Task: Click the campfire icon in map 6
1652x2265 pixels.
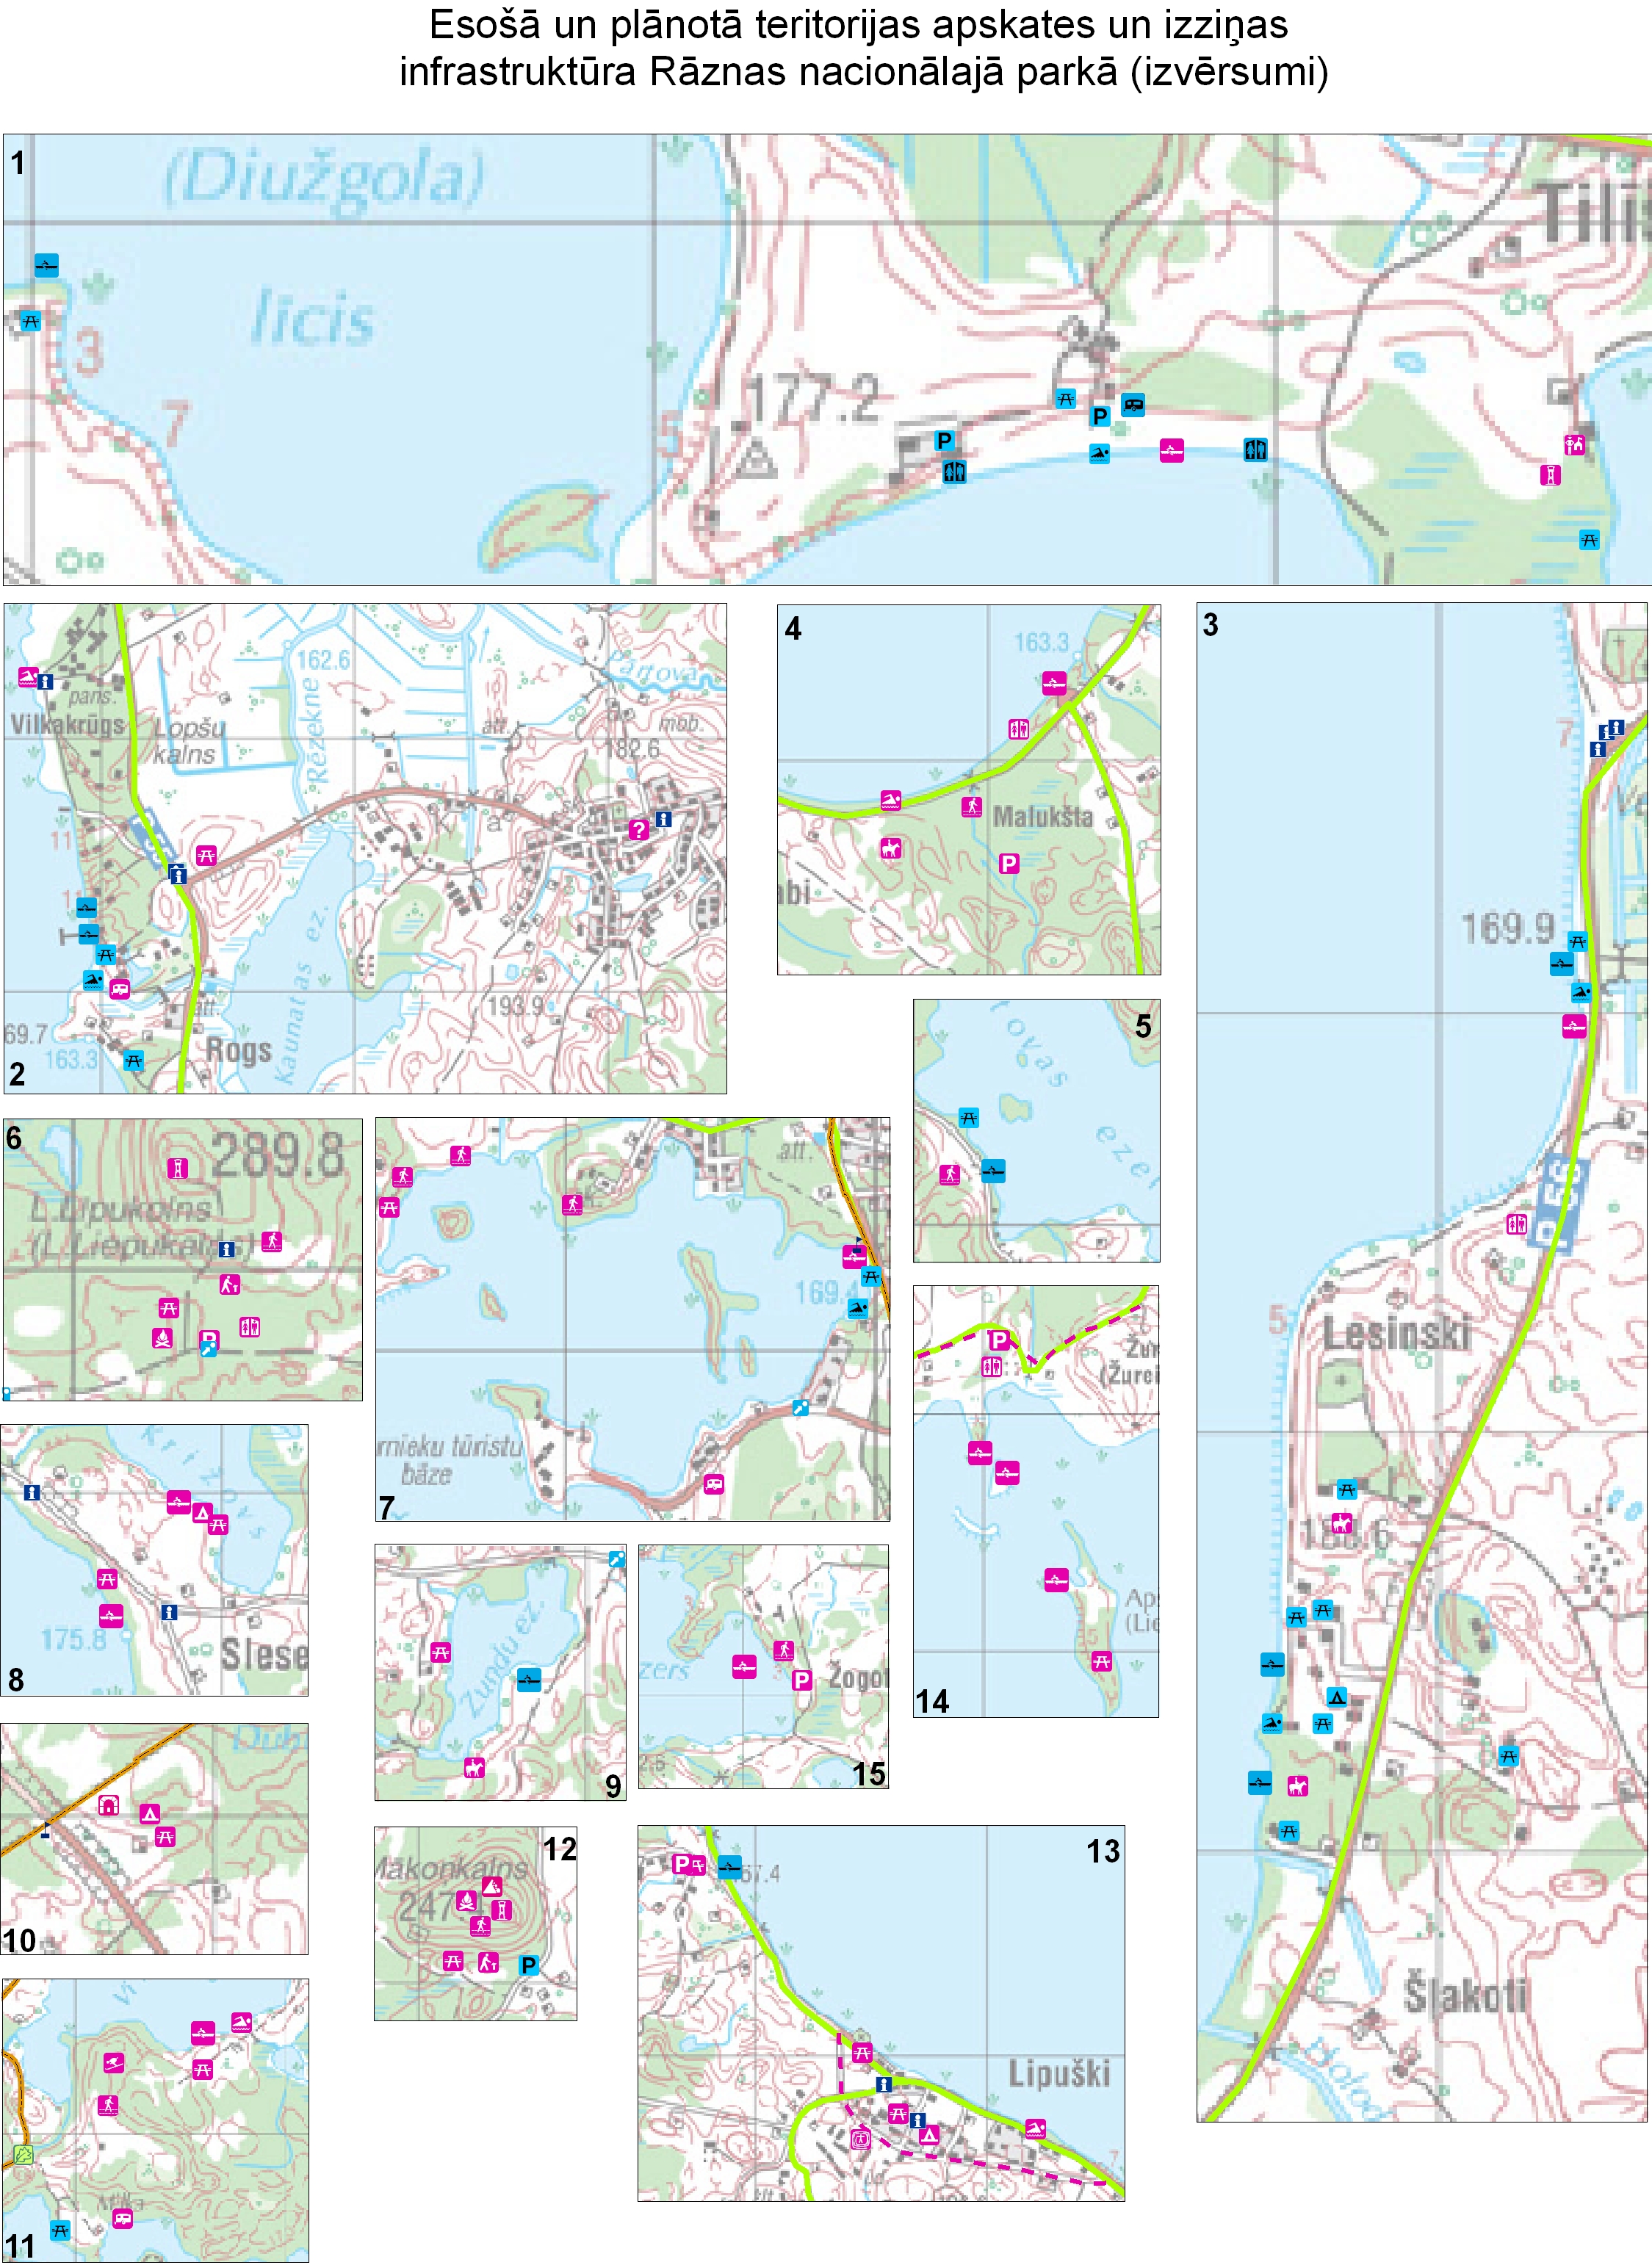Action: point(162,1338)
